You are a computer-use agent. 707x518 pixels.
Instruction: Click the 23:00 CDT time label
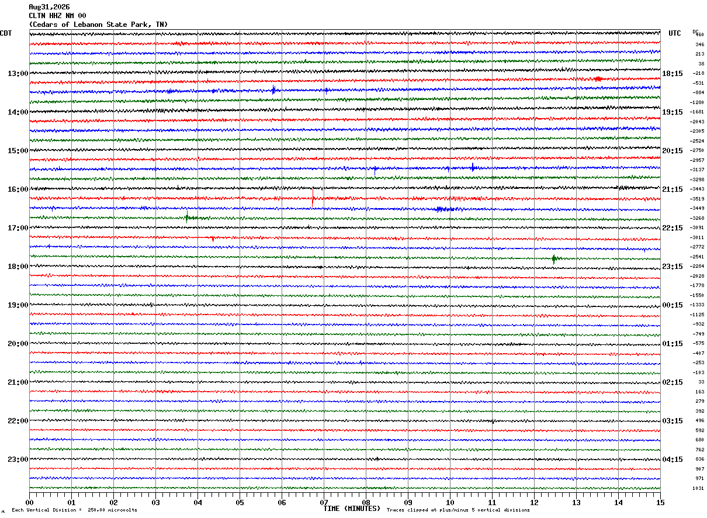[18, 460]
